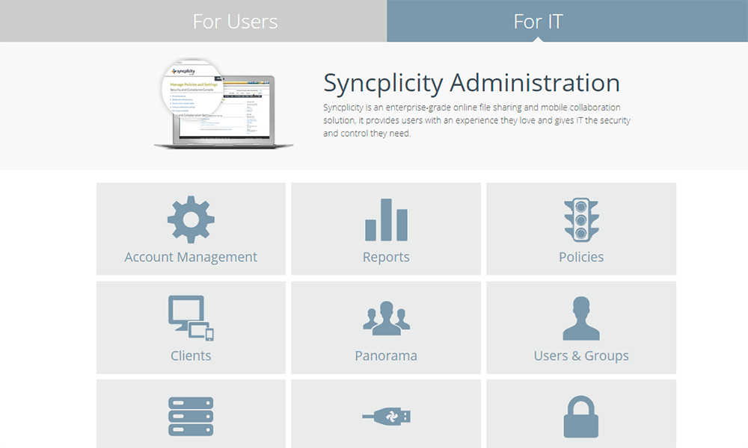
Task: Select the Users & Groups person icon
Action: (x=581, y=318)
